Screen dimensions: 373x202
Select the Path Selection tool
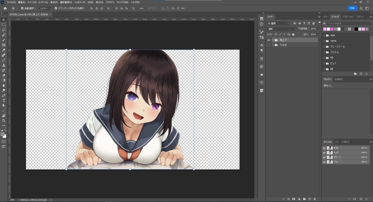pyautogui.click(x=4, y=105)
